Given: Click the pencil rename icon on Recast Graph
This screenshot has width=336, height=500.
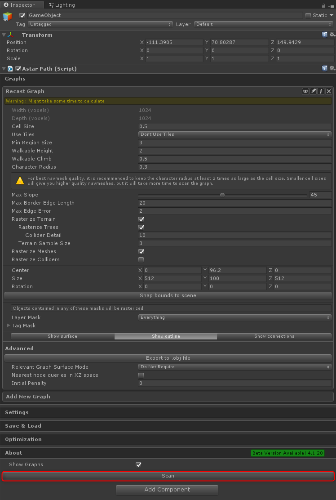Looking at the screenshot, I should click(x=313, y=91).
